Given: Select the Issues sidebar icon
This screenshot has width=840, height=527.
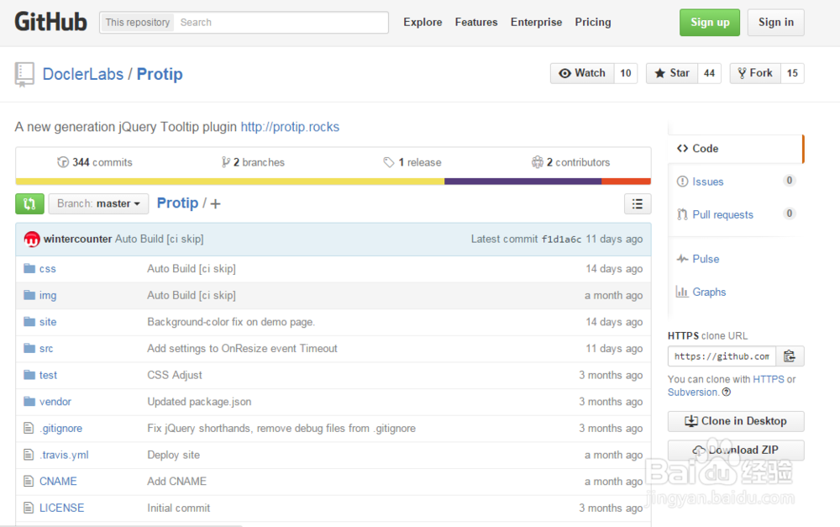Looking at the screenshot, I should pyautogui.click(x=682, y=181).
